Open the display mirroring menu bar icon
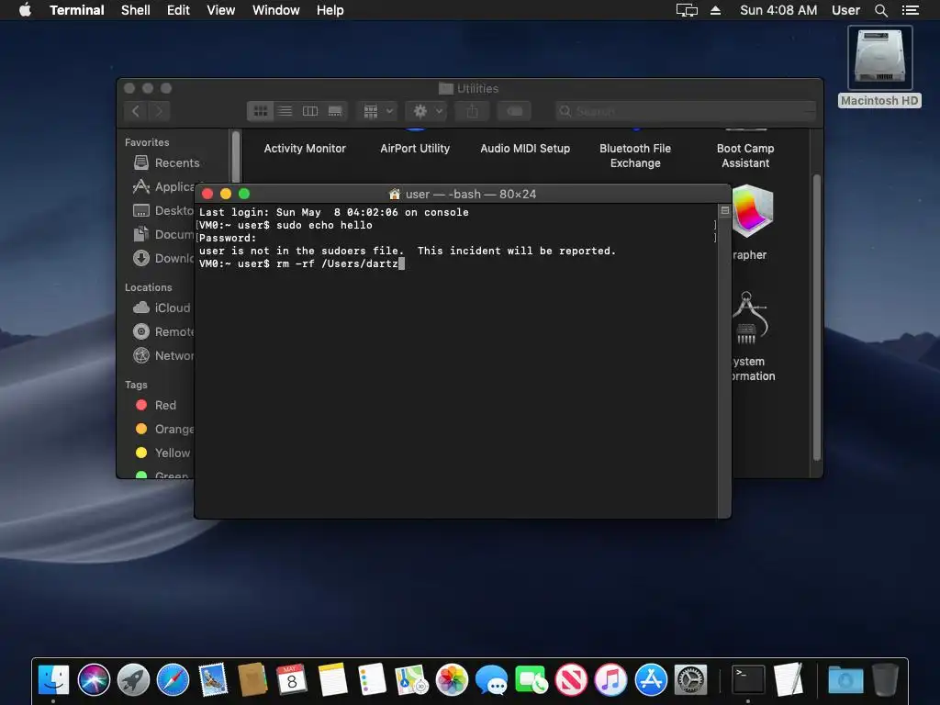Screen dimensions: 940x705 click(x=687, y=10)
